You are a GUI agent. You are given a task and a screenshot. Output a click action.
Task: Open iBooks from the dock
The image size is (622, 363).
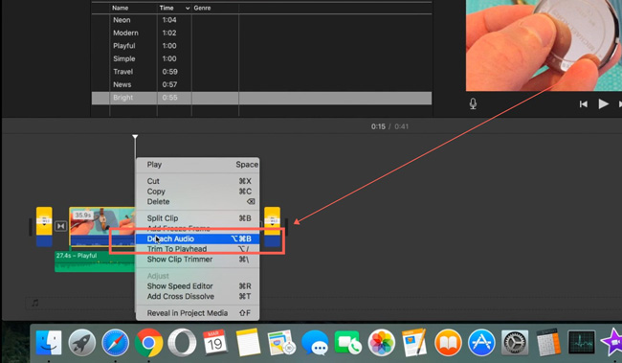(448, 343)
